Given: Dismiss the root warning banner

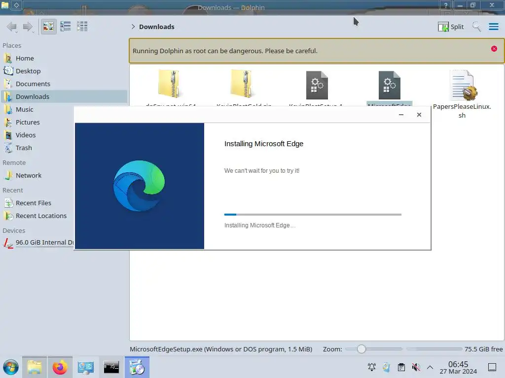Looking at the screenshot, I should point(494,49).
